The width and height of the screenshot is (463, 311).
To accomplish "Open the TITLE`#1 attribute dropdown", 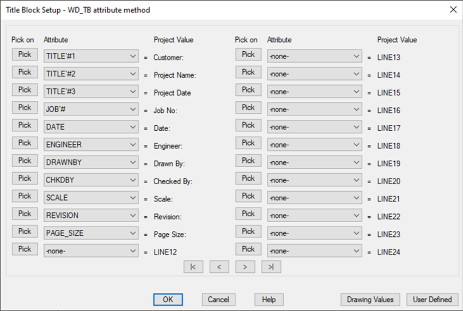I will (x=91, y=56).
